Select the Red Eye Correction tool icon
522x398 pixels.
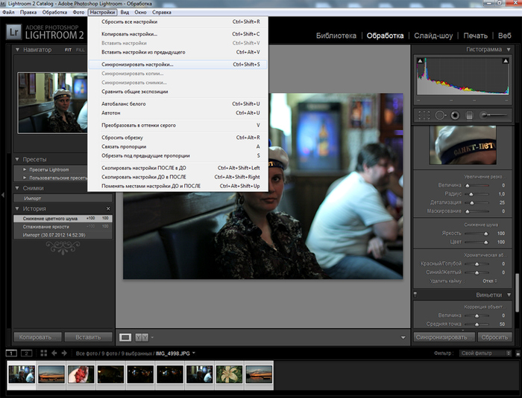[455, 115]
